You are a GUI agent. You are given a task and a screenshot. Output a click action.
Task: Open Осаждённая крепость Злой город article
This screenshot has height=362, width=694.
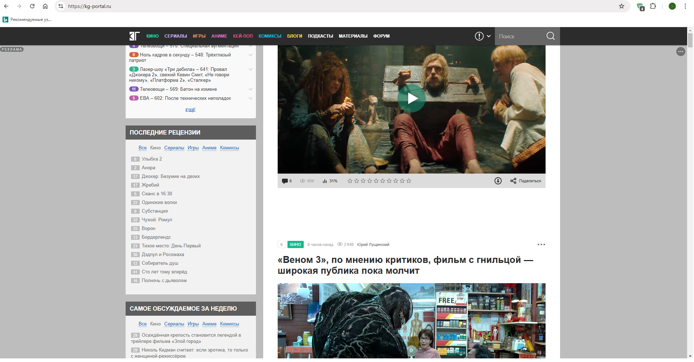[x=186, y=338]
